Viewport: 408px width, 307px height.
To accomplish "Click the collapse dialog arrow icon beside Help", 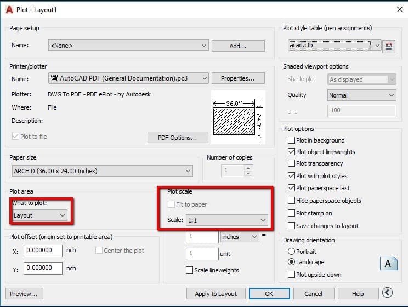I will (x=387, y=293).
